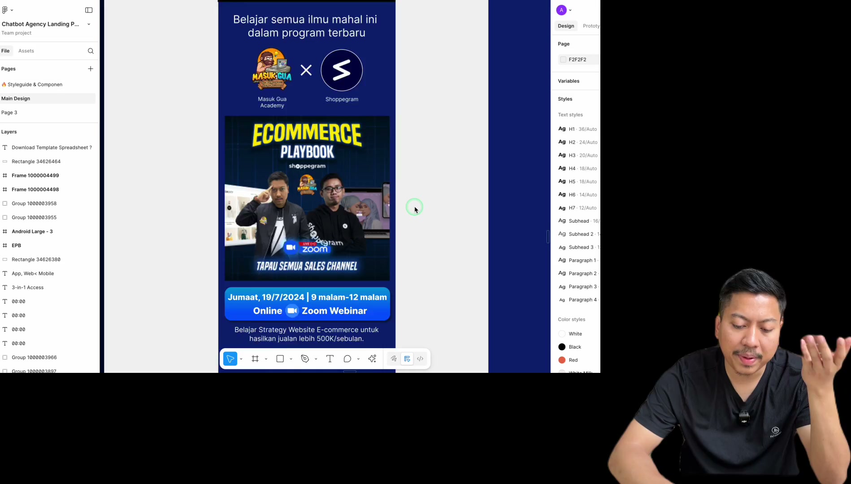This screenshot has width=851, height=484.
Task: Open shape tools dropdown arrow
Action: [x=291, y=359]
